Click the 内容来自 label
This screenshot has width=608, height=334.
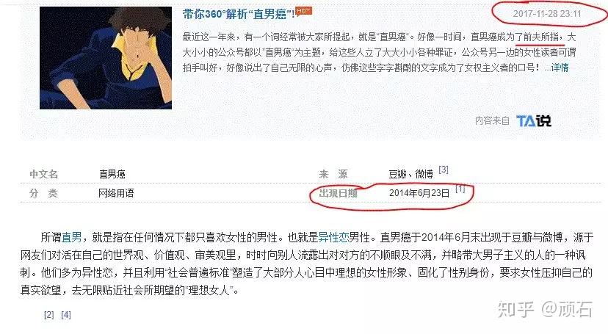point(492,121)
